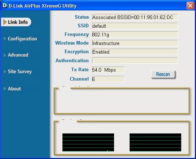Click the arrow icon beside Site Survey
Viewport: 196px width, 159px height.
tap(5, 72)
